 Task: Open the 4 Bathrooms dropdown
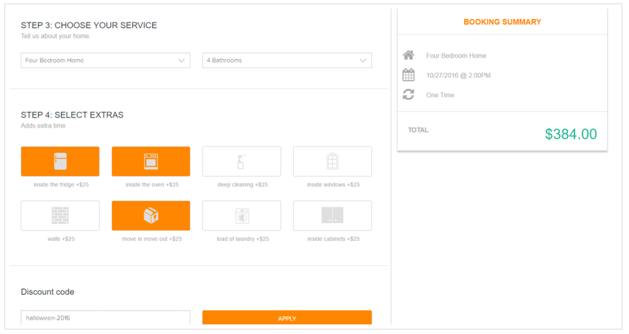click(x=287, y=60)
